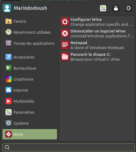Image resolution: width=136 pixels, height=152 pixels.
Task: Launch the Wine Notepad icon
Action: coord(65,45)
